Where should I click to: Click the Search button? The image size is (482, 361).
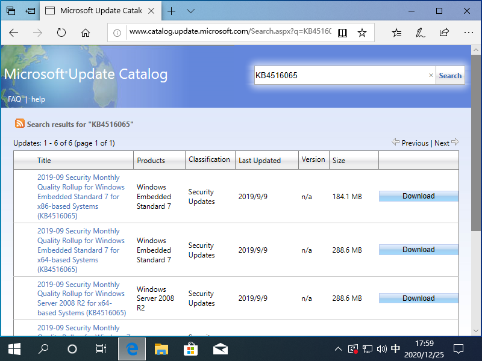click(450, 75)
